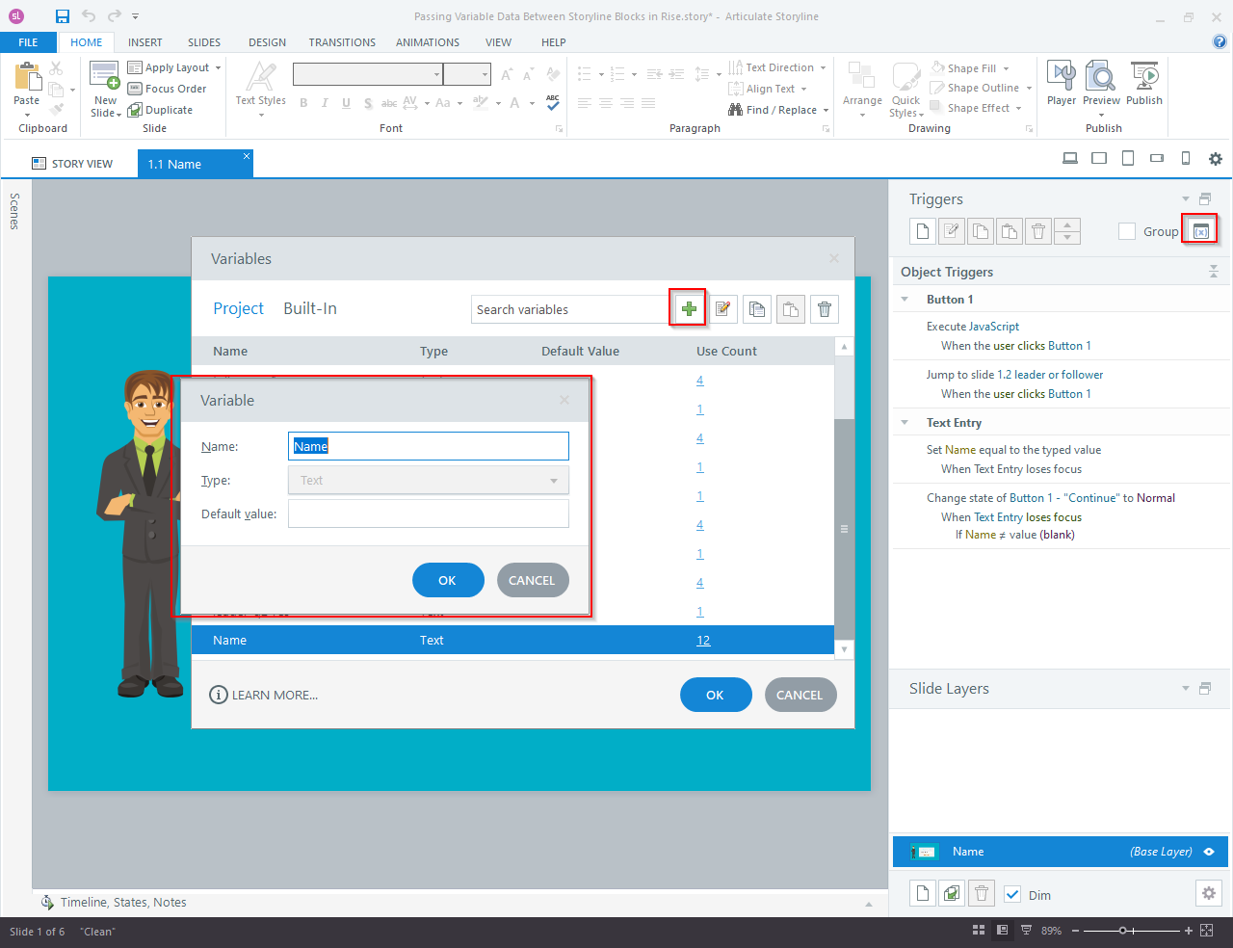Switch to the ANIMATIONS ribbon tab
The height and width of the screenshot is (948, 1233).
428,42
